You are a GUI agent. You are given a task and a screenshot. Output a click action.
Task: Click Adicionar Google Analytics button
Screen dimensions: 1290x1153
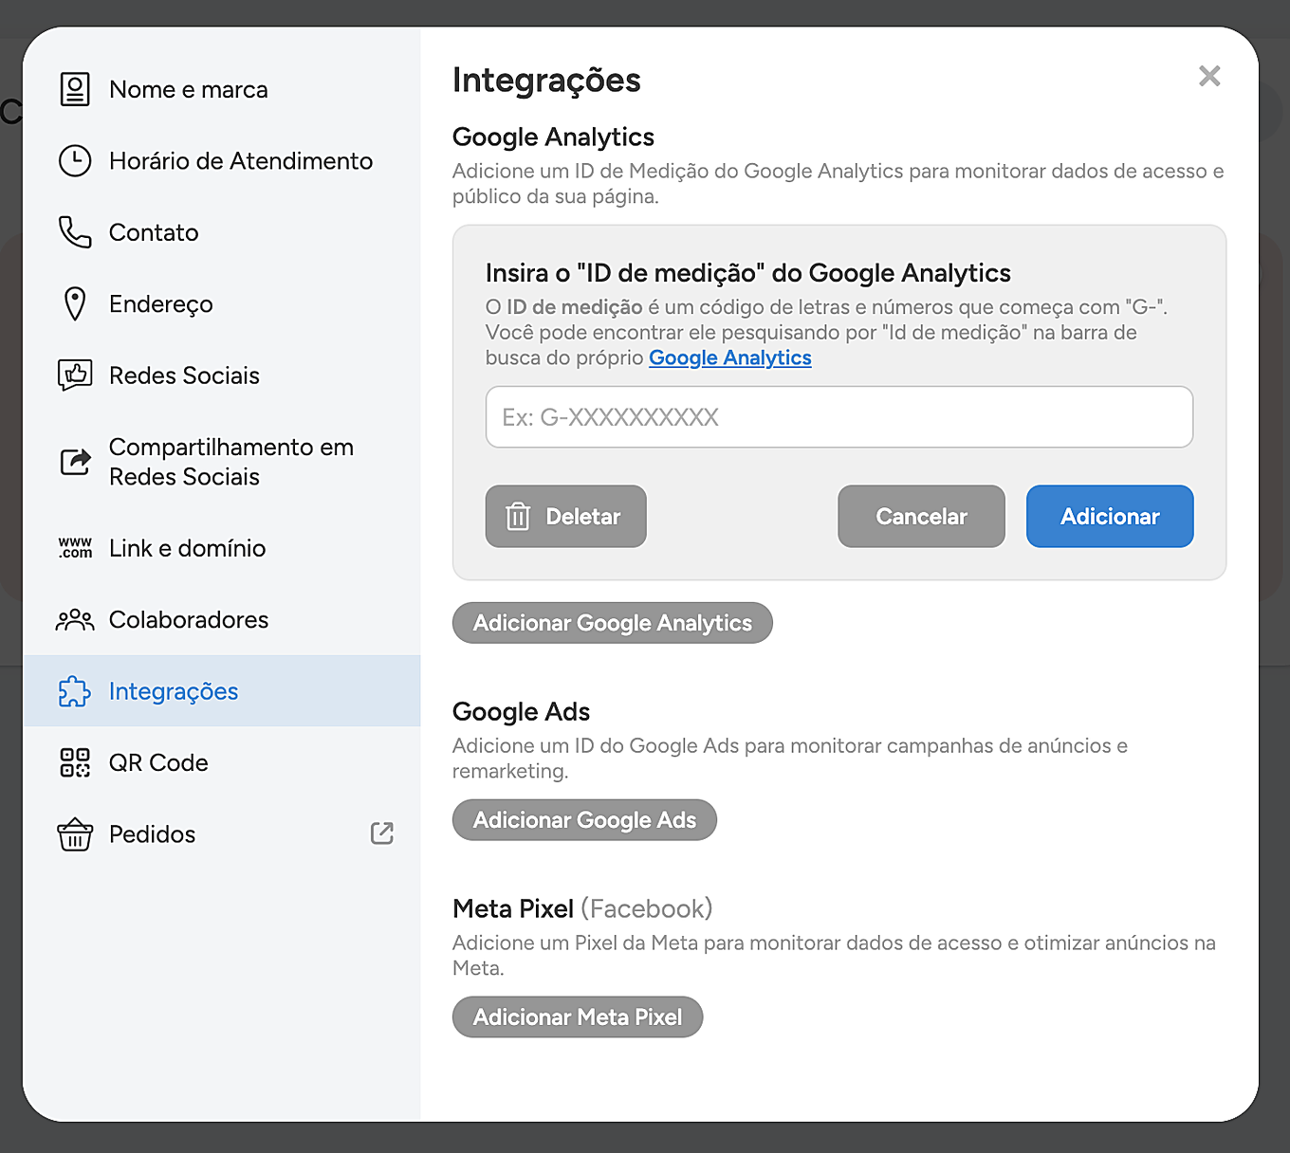tap(613, 623)
